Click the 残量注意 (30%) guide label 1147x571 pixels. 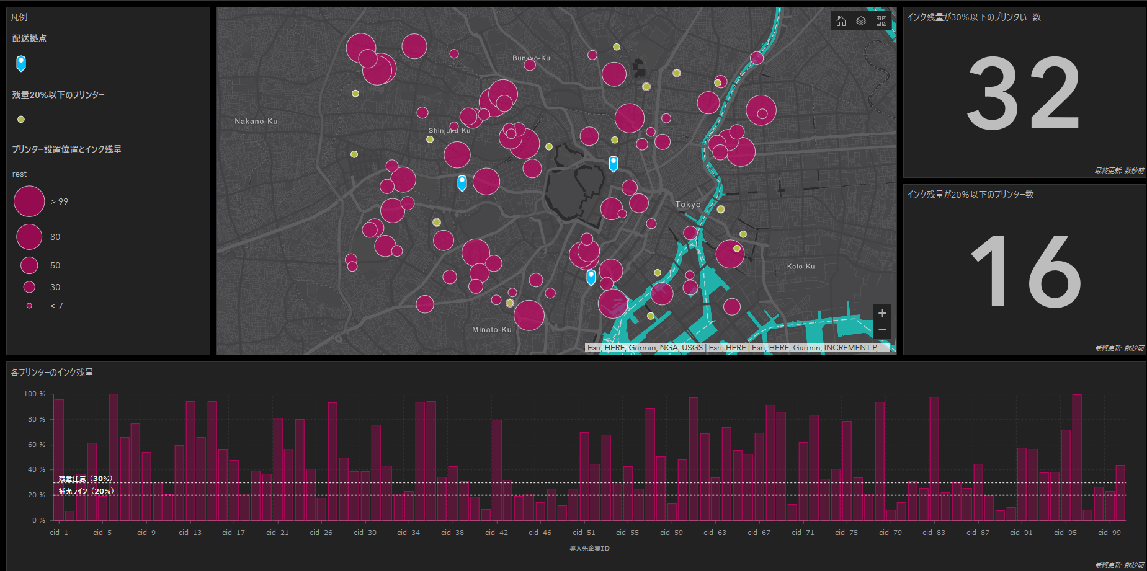pos(85,479)
